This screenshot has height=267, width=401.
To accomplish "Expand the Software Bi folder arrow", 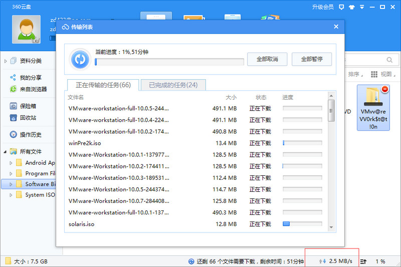I will pos(11,184).
